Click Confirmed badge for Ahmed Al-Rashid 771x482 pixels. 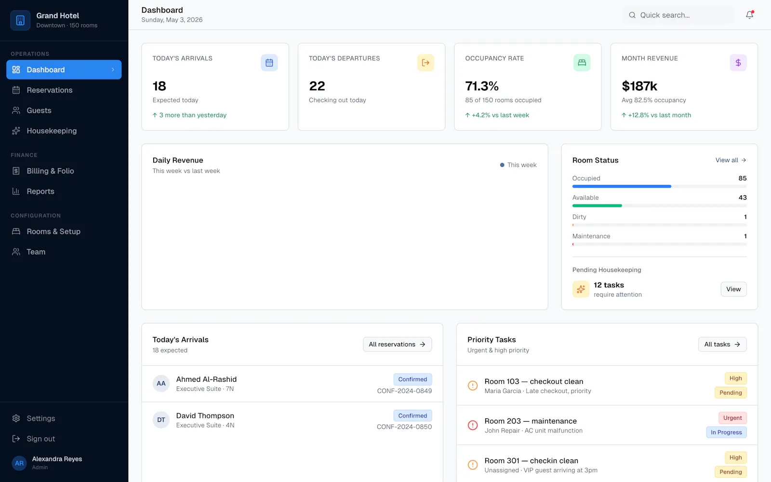coord(412,379)
